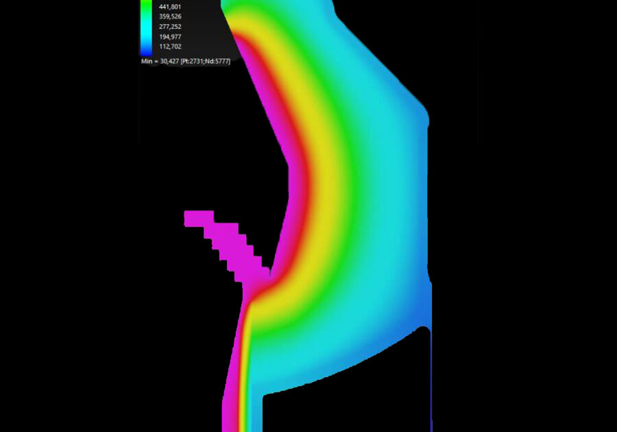Click the vertical color scale bar in legend
617x432 pixels.
146,27
